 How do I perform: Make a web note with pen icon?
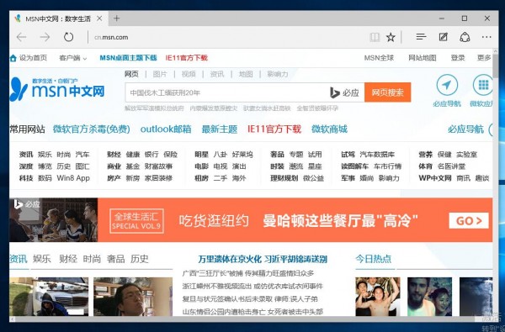pos(444,37)
